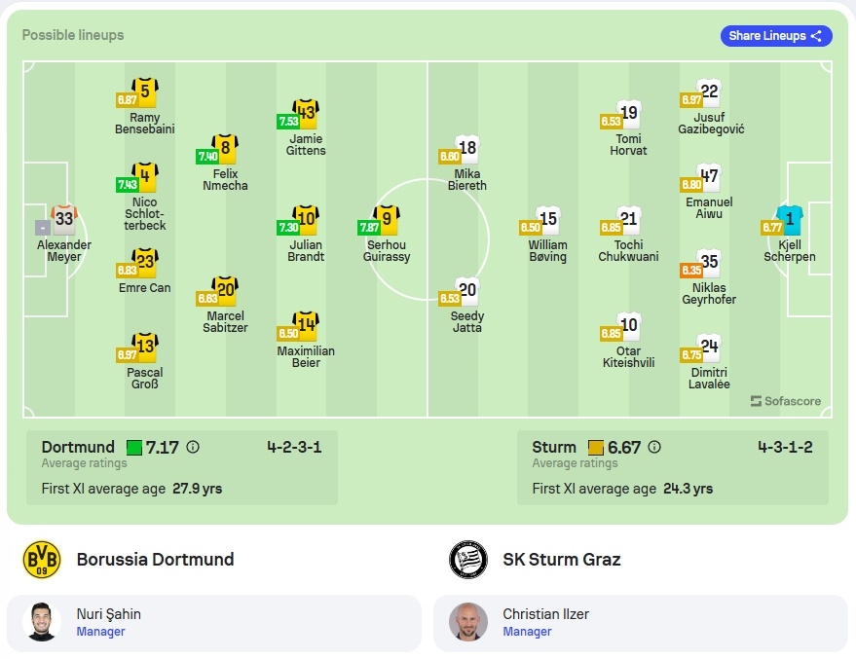Open Dortmund average rating info icon
The image size is (856, 659).
(193, 448)
